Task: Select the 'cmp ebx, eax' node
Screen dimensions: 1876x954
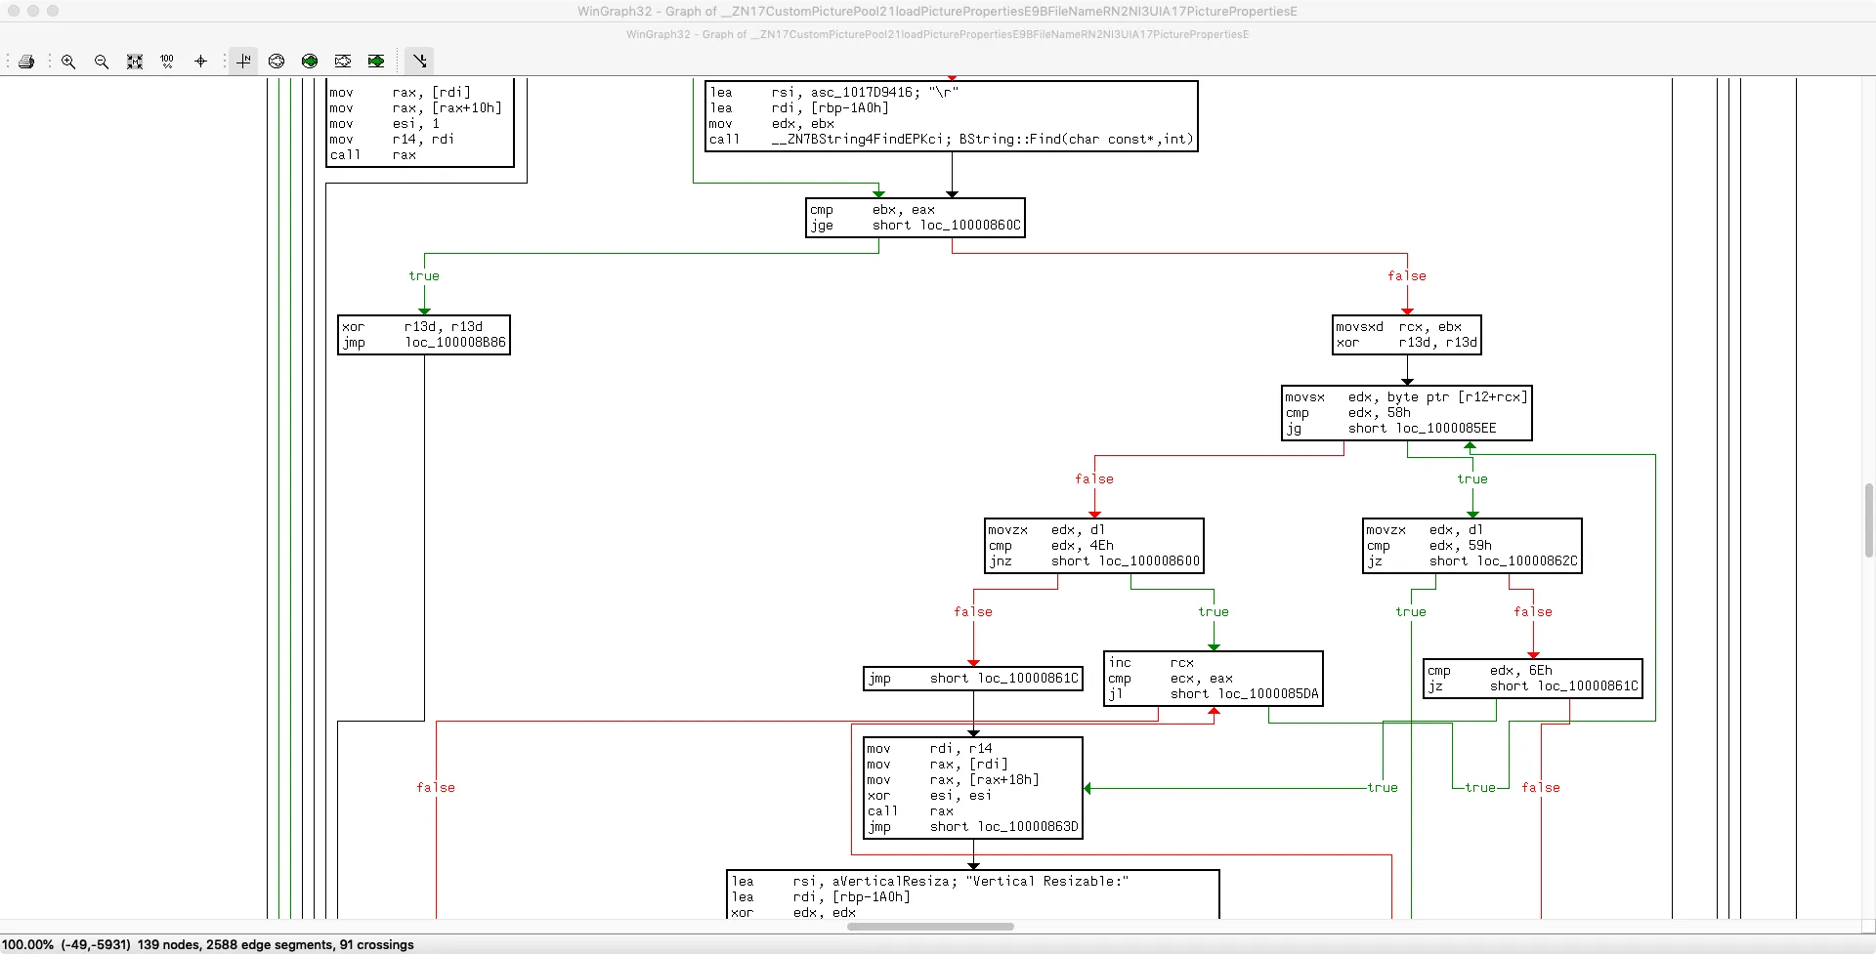Action: pos(915,218)
